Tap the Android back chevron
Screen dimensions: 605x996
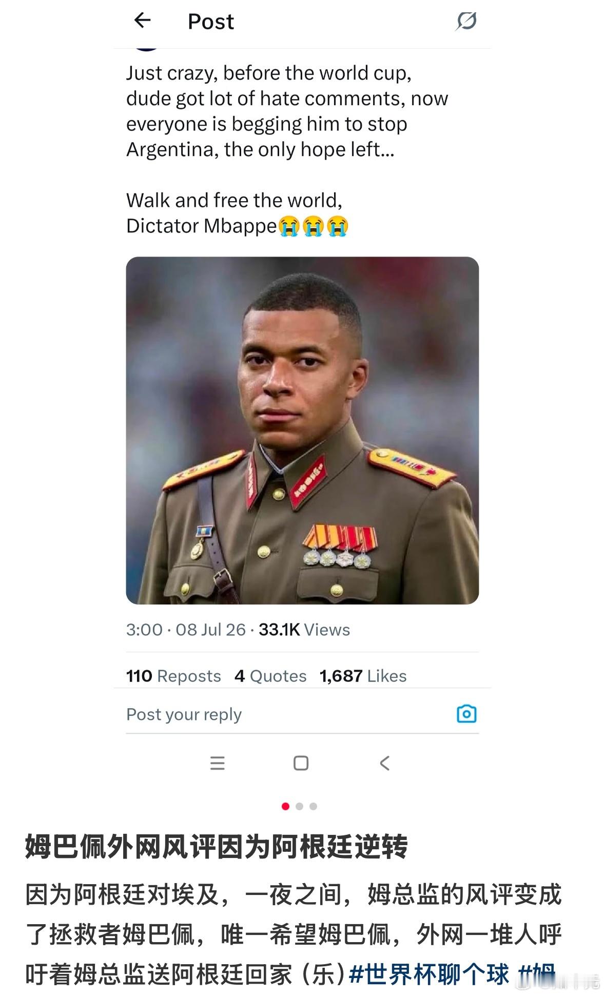(384, 763)
